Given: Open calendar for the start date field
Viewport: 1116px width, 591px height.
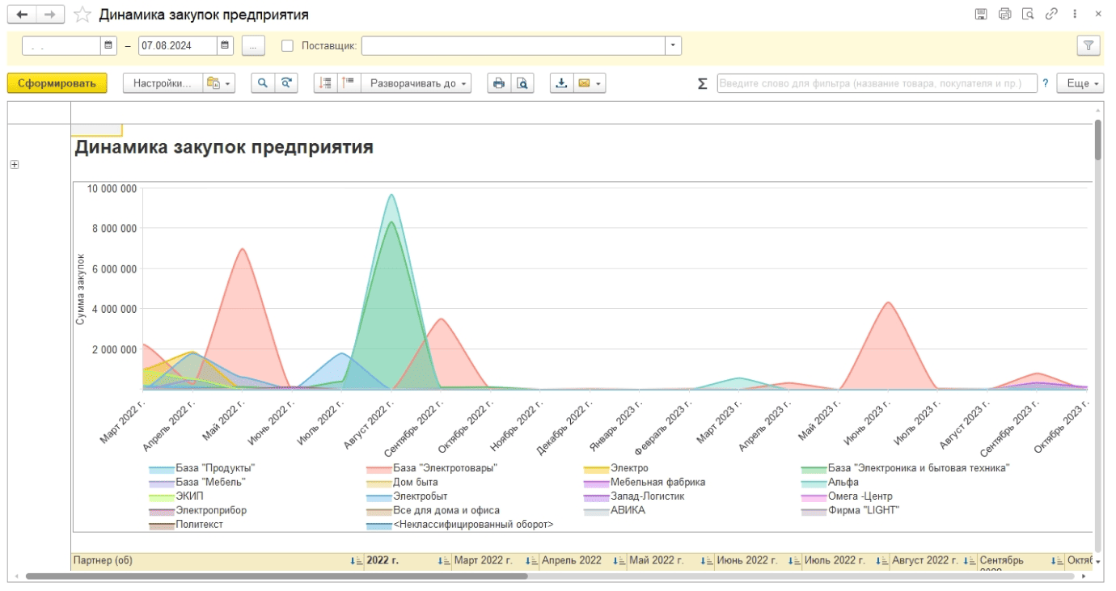Looking at the screenshot, I should pos(108,46).
